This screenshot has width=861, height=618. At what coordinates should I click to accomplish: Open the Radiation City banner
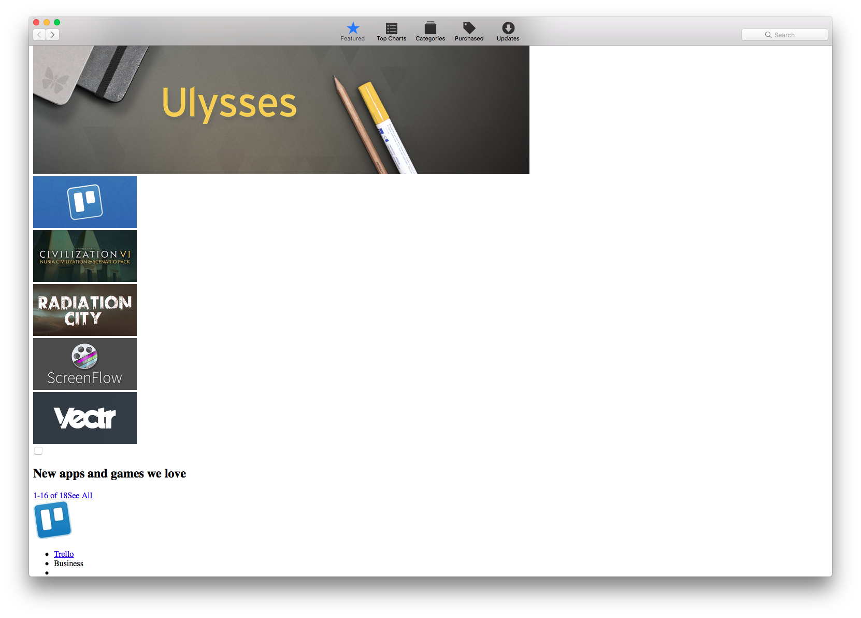click(x=85, y=310)
